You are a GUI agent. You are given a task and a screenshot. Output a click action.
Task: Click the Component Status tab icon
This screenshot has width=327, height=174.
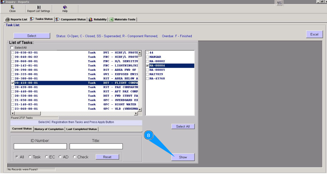tap(58, 19)
